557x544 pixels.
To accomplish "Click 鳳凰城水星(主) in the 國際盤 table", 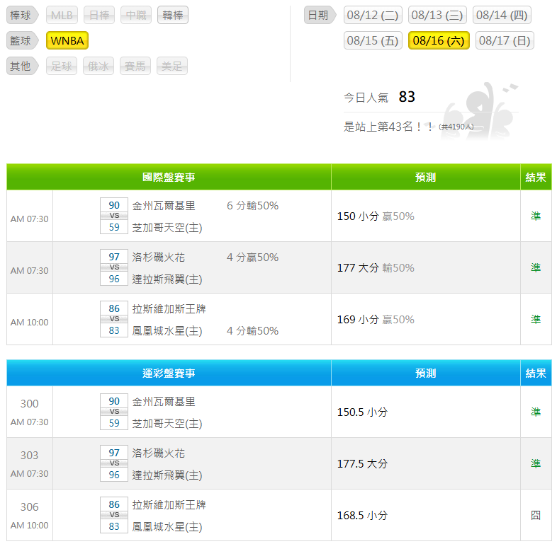I will tap(167, 331).
